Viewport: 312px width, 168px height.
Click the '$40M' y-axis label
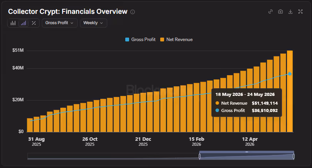(x=18, y=68)
